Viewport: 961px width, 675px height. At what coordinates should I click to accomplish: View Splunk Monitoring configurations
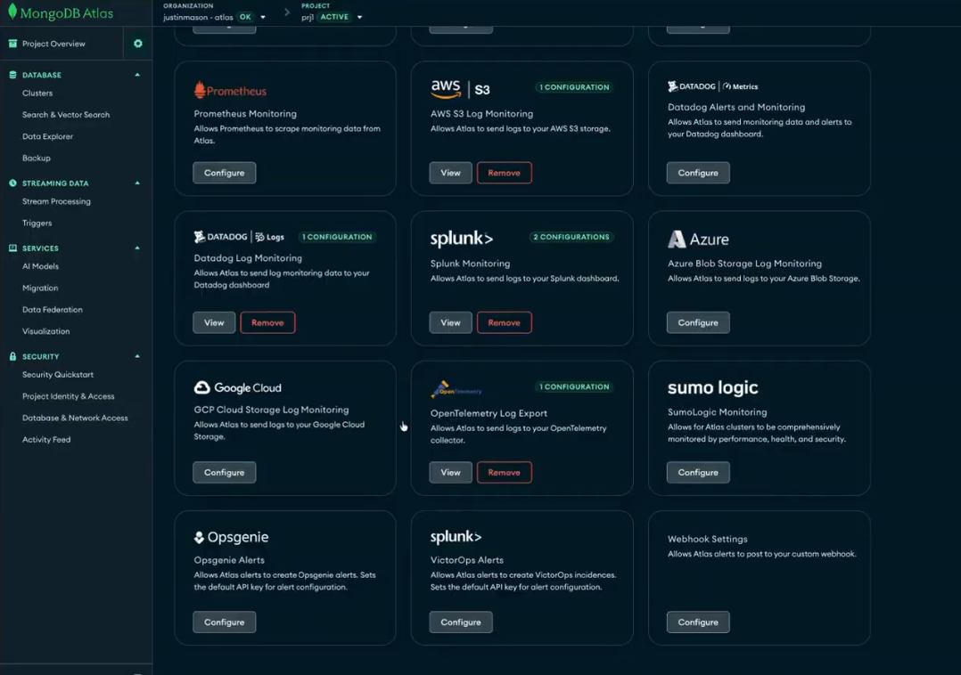[450, 322]
